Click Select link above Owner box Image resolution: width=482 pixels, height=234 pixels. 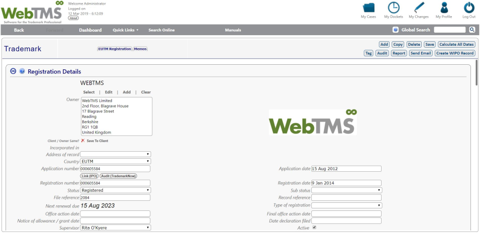tap(89, 92)
